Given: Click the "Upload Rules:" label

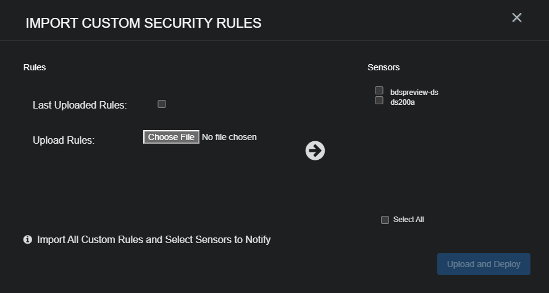Looking at the screenshot, I should (64, 141).
